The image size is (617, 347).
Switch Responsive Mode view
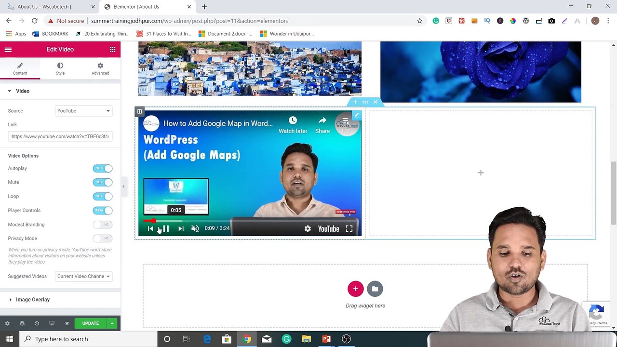pos(52,323)
